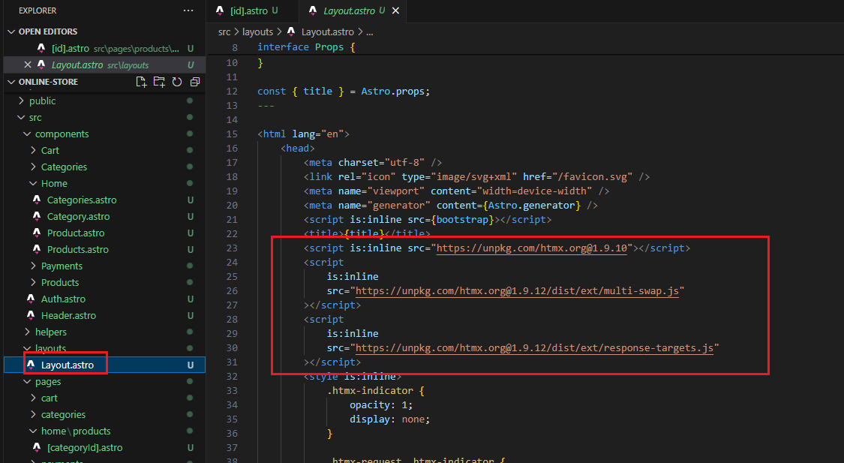This screenshot has width=844, height=463.
Task: Select the Layout.astro tab
Action: tap(350, 11)
